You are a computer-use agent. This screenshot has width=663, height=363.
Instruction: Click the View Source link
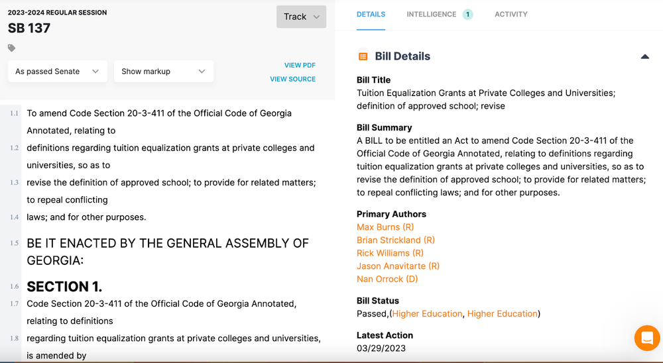(292, 79)
